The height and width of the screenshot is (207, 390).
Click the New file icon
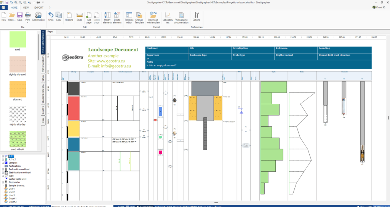point(4,16)
